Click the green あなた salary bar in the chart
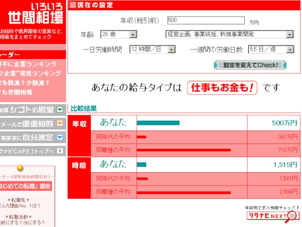 (x=159, y=122)
